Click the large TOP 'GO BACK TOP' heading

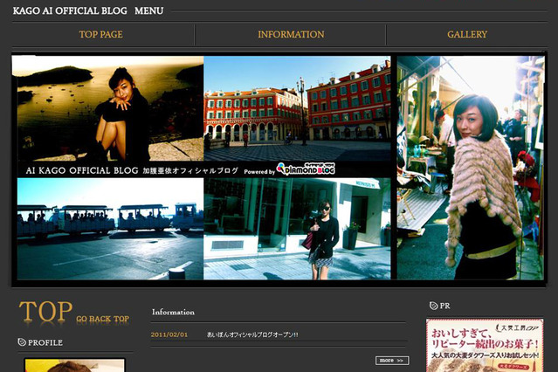pos(74,313)
